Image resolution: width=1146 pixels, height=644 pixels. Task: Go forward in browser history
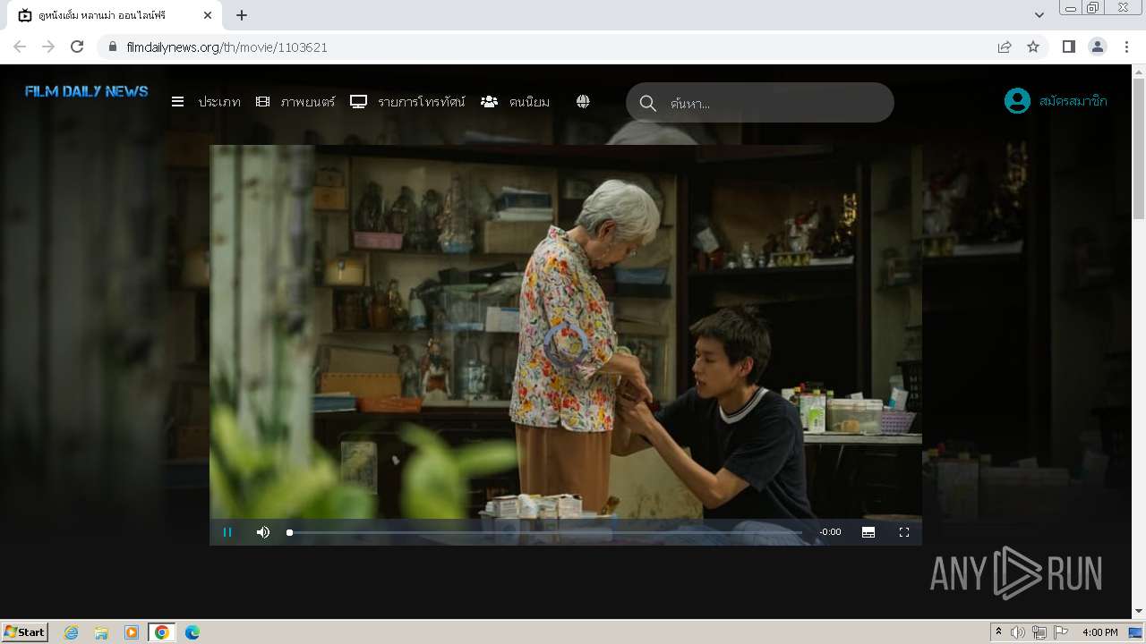[48, 47]
